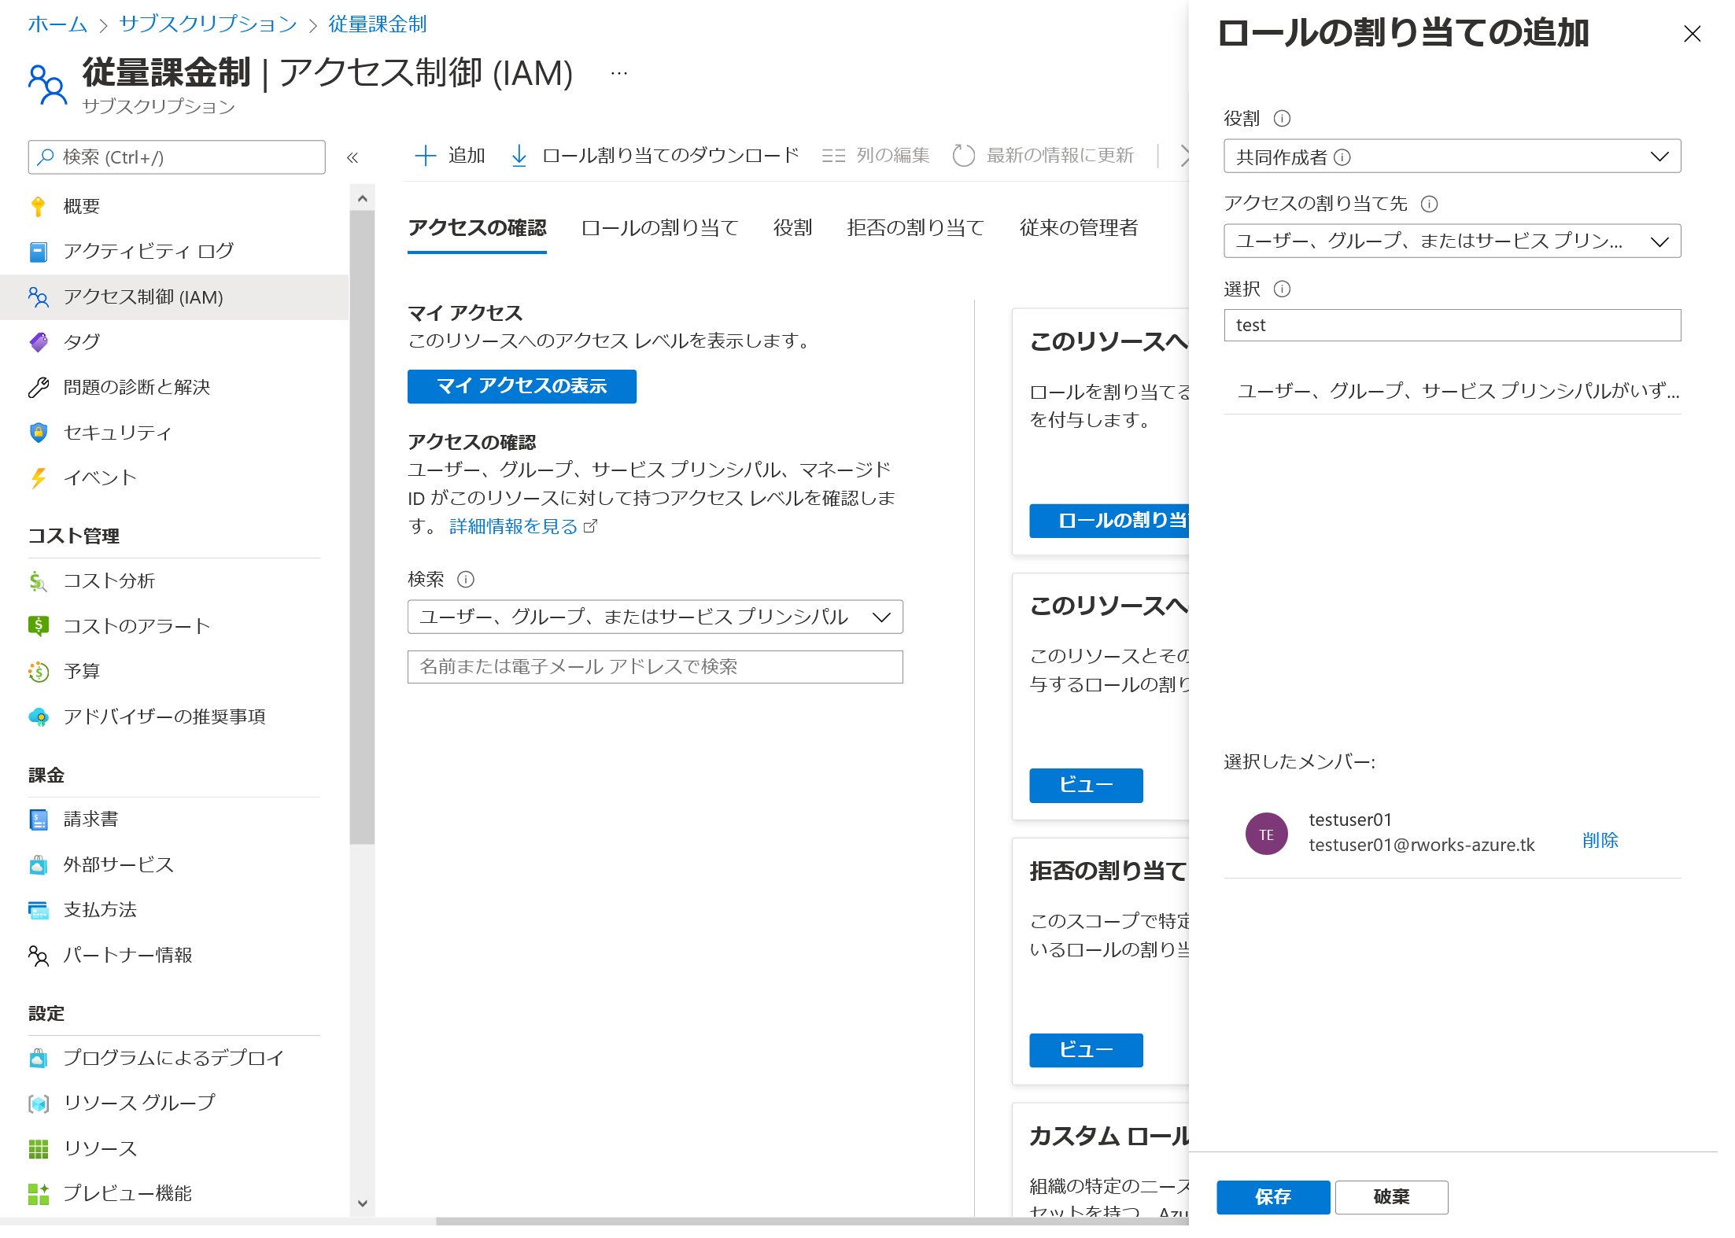
Task: Click the info icon next to 選択
Action: pos(1282,289)
